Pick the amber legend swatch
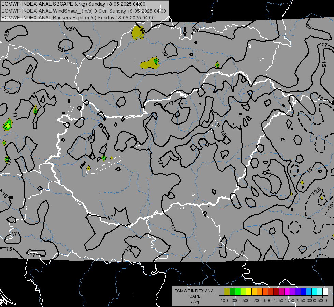This screenshot has width=334, height=307. pos(254,292)
